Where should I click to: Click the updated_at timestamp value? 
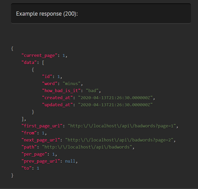115,105
